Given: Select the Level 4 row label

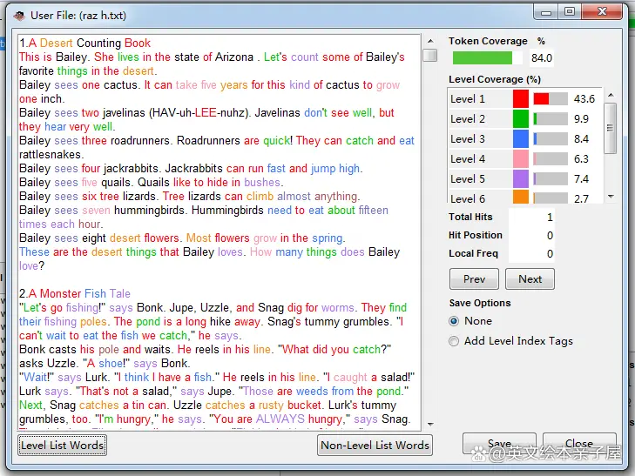Looking at the screenshot, I should [x=468, y=159].
